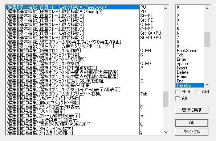Viewport: 216px width, 141px height.
Task: Click key list scrollbar up arrow
Action: 207,8
